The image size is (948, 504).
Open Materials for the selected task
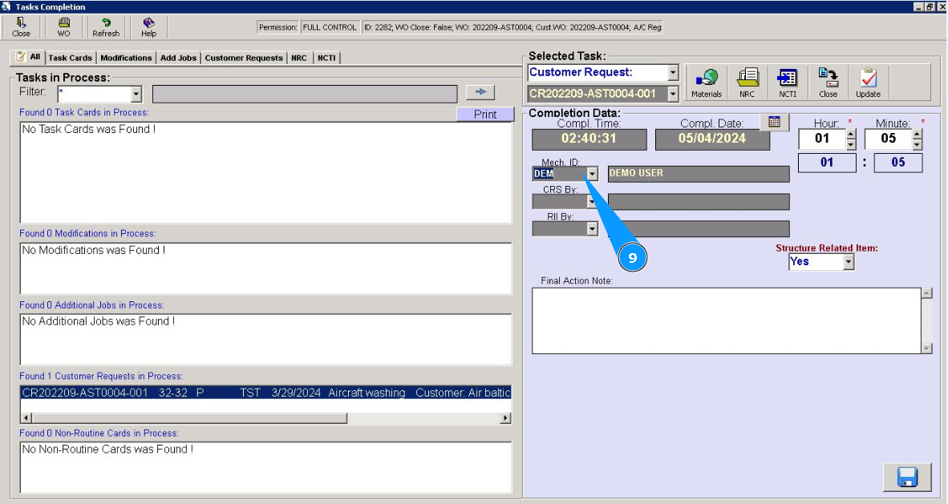click(706, 83)
